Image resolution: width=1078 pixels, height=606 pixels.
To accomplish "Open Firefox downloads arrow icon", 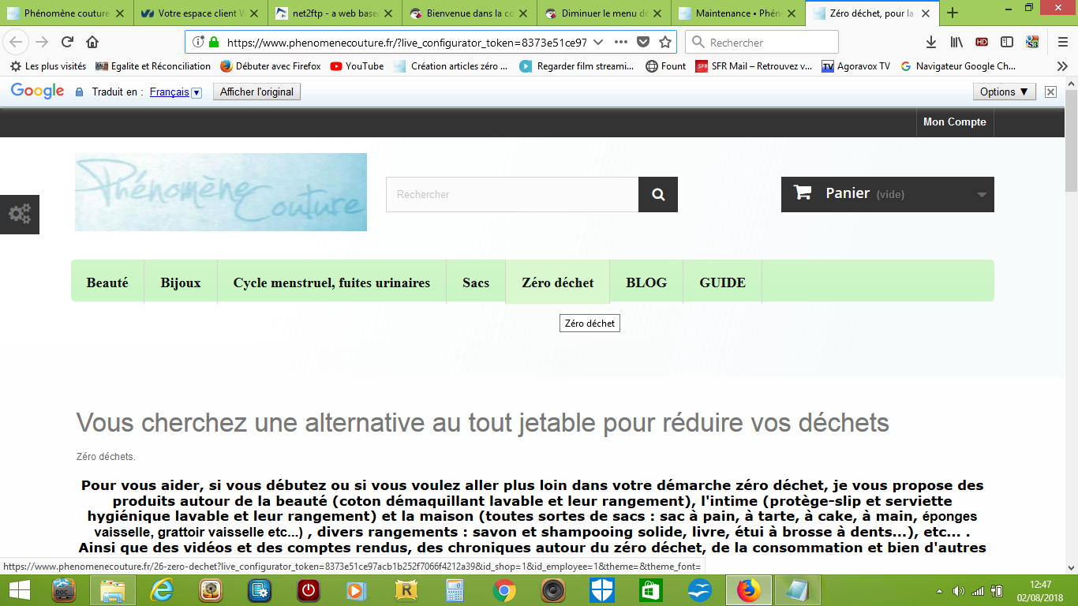I will click(x=931, y=43).
